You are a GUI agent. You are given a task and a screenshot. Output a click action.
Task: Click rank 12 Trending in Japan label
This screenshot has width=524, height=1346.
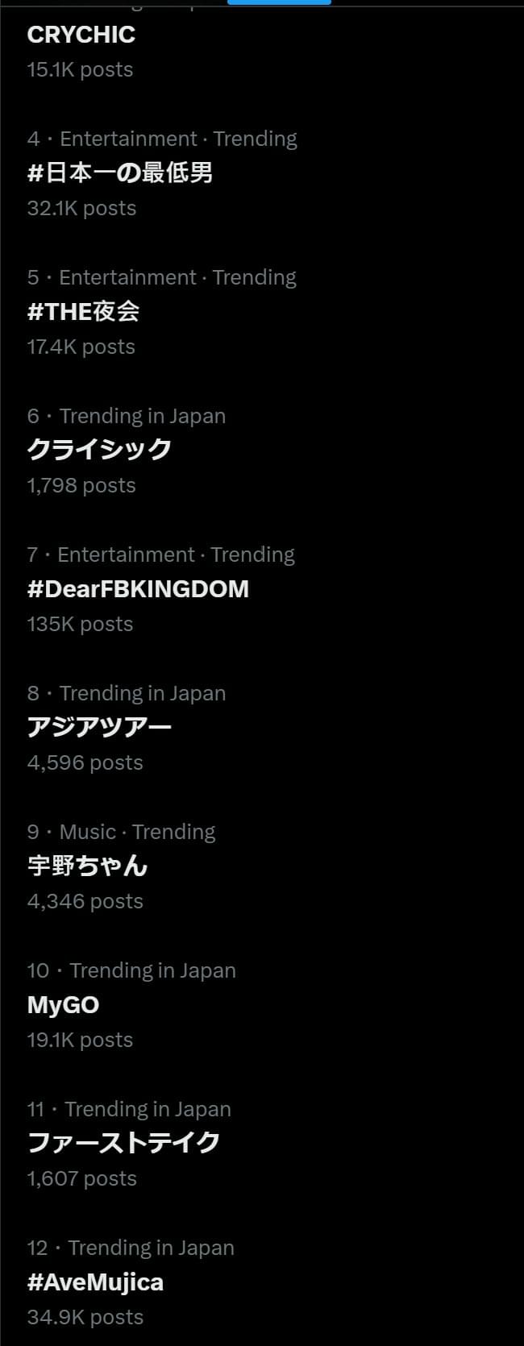(131, 1248)
